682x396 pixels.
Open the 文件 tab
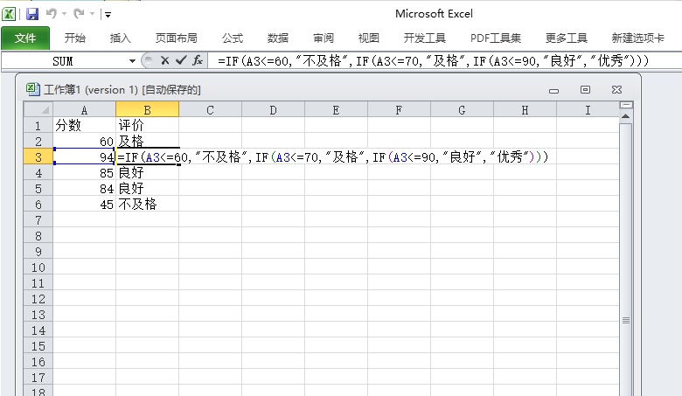25,38
